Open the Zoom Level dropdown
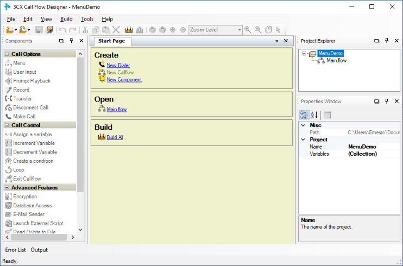This screenshot has height=266, width=403. [x=240, y=30]
